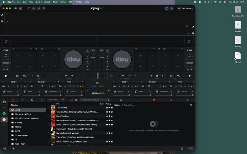Screen dimensions: 247x154
Task: Open the history clock tab
Action: [171, 100]
